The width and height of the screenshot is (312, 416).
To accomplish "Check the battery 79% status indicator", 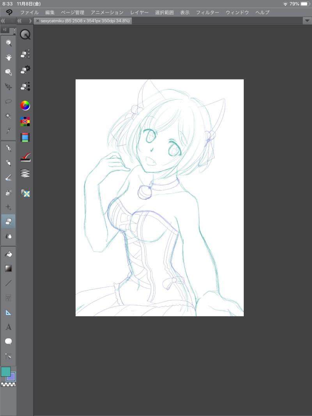I will tap(300, 4).
